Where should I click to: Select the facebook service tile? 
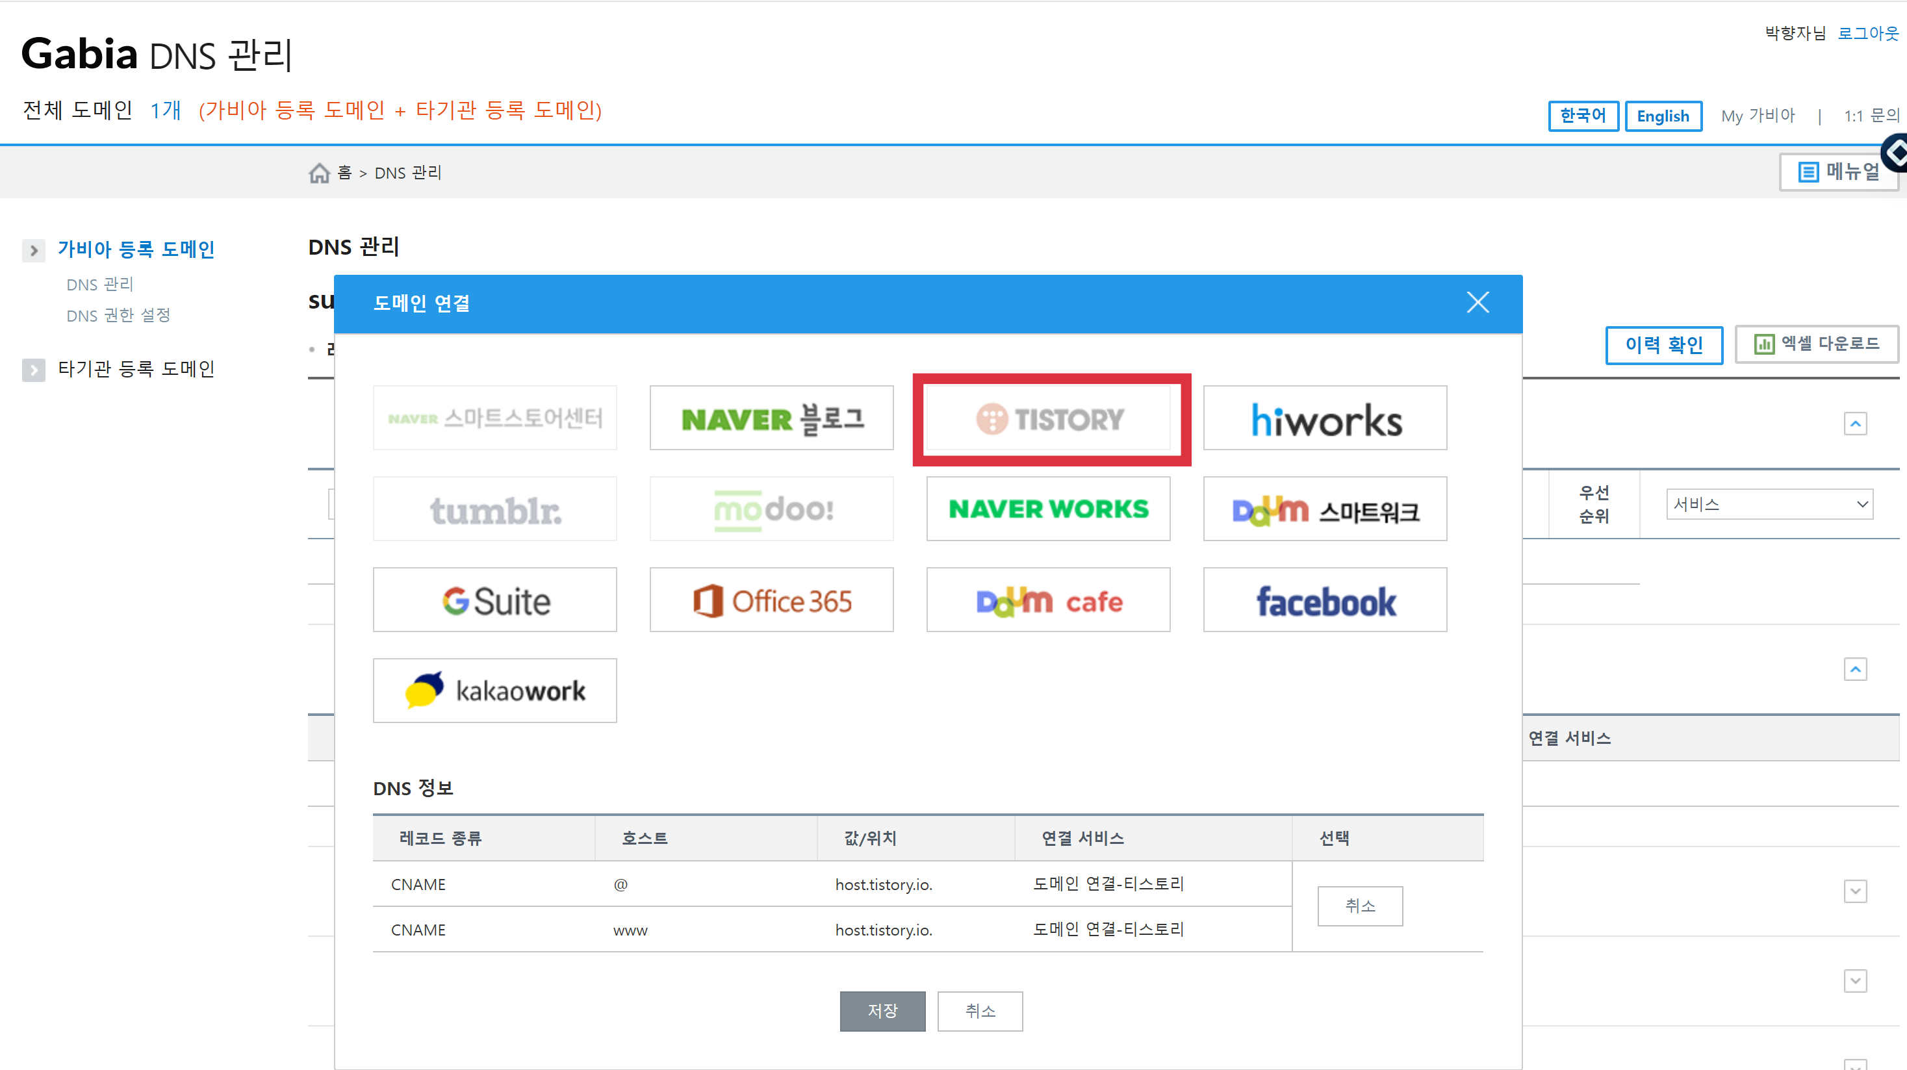[1324, 600]
